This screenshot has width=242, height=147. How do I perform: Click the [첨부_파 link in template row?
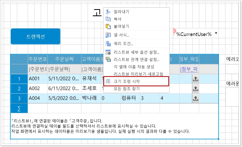pos(189,69)
